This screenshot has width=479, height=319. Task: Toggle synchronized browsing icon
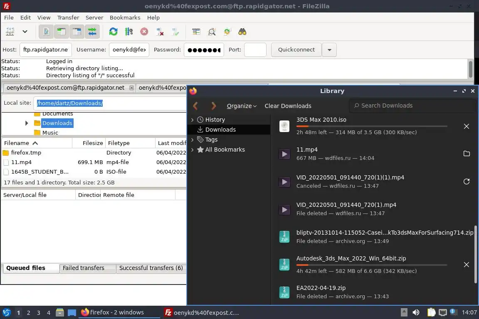click(227, 32)
